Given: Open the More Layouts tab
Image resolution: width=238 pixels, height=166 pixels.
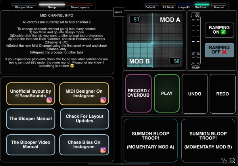Looking at the screenshot, I should coord(80,6).
